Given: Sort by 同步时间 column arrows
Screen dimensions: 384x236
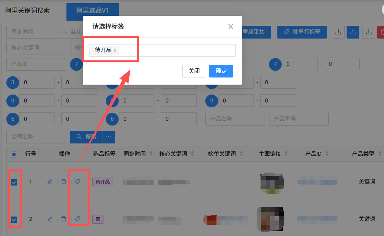Looking at the screenshot, I should pyautogui.click(x=151, y=154).
